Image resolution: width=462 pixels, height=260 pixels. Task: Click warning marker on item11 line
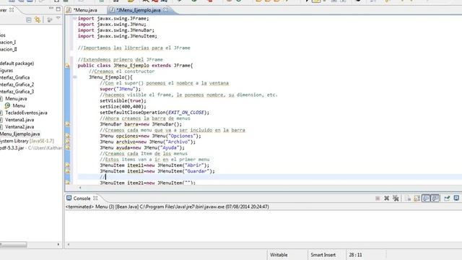point(67,165)
